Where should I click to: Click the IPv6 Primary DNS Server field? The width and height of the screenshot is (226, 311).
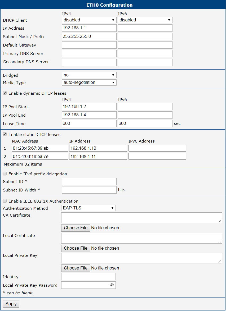(x=145, y=53)
